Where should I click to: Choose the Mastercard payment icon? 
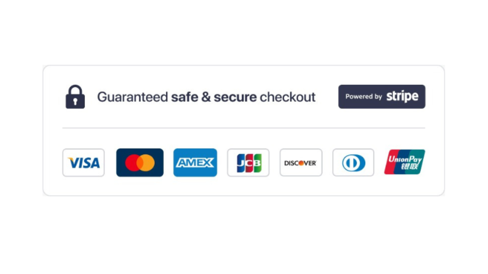coord(140,163)
